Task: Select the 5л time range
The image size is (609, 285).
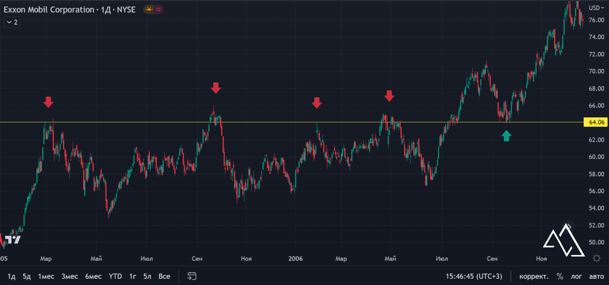Action: 147,276
